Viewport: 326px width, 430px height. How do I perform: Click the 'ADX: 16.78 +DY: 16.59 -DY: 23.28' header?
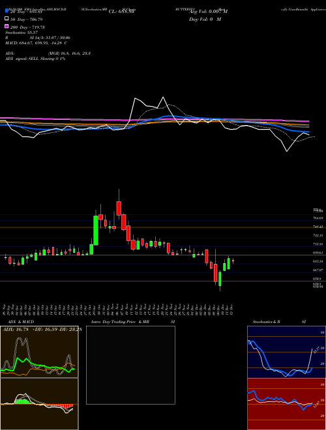coord(42,330)
